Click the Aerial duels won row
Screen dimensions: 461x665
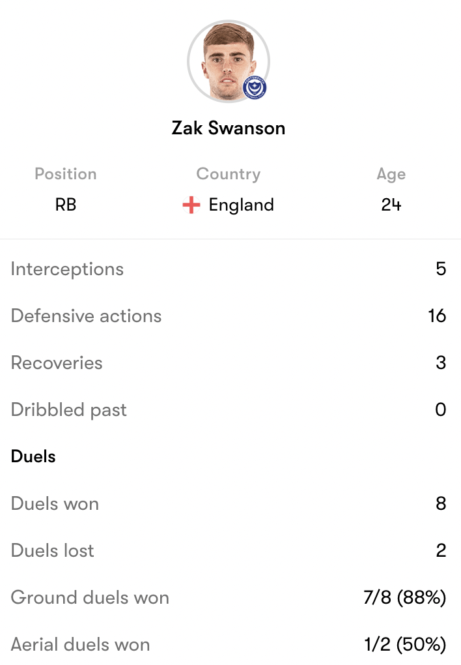[x=230, y=644]
